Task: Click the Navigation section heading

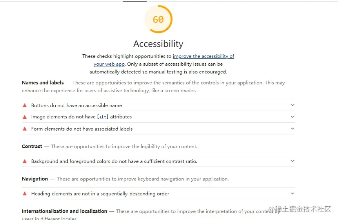Action: [x=35, y=179]
